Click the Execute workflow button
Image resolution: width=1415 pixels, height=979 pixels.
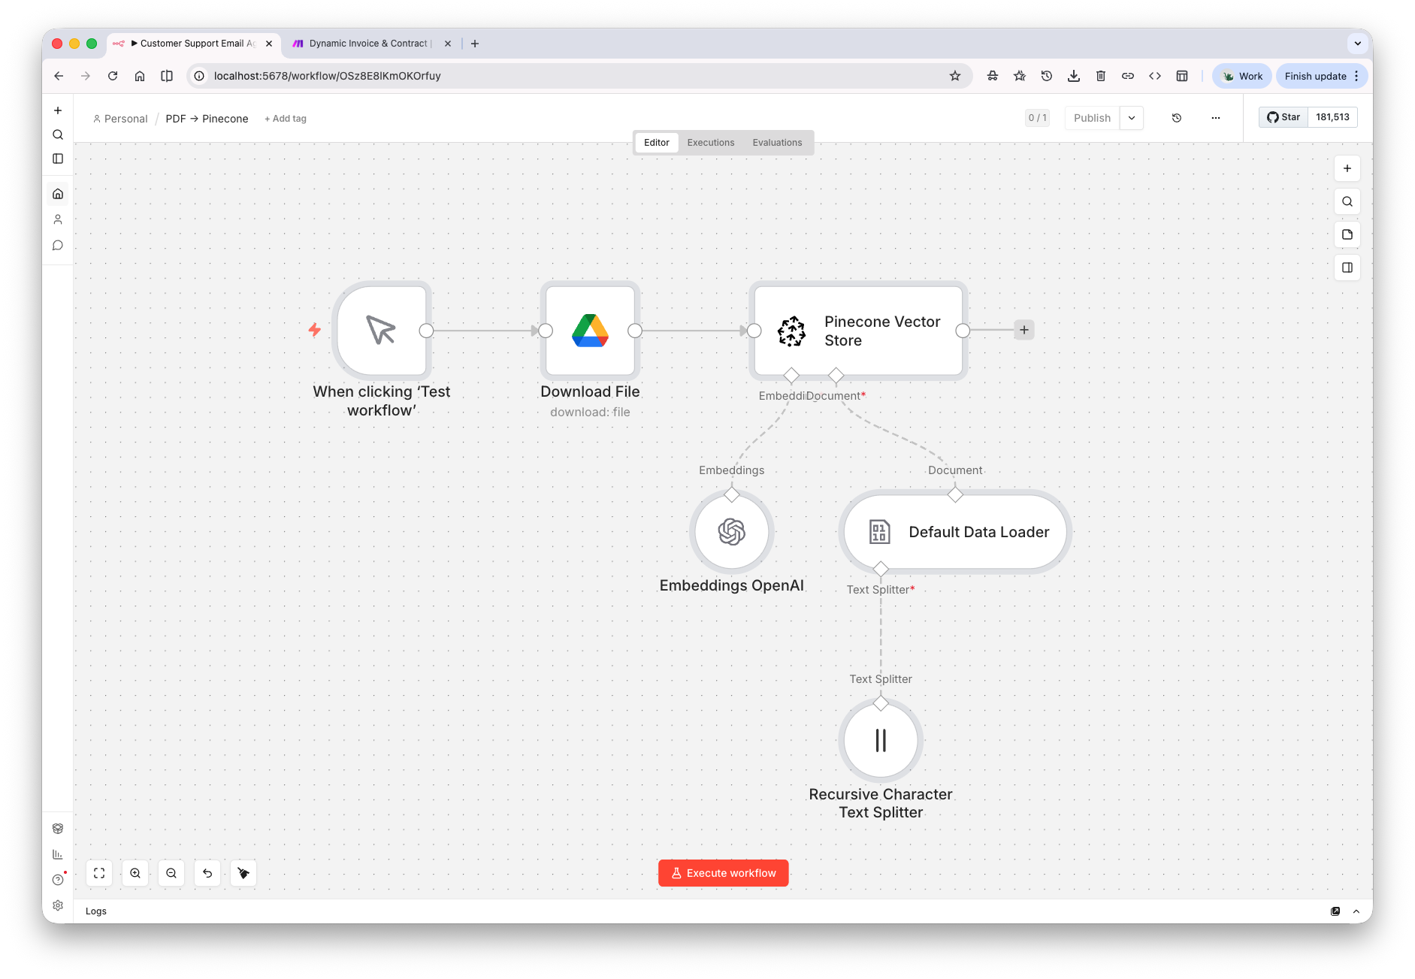722,872
